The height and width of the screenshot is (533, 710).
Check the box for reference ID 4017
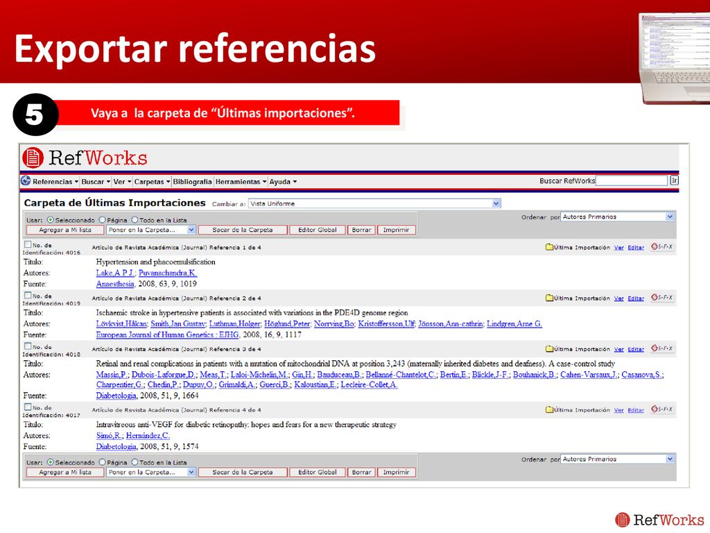(x=28, y=407)
